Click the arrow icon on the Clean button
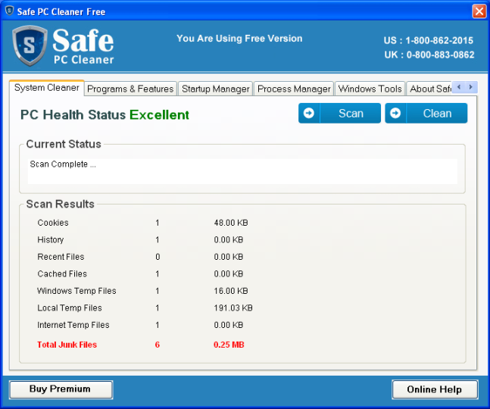490x409 pixels. tap(395, 114)
